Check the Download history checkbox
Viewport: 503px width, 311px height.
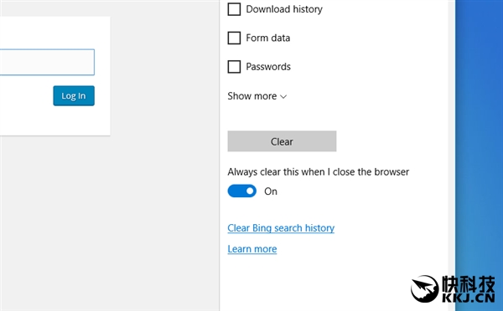click(234, 9)
